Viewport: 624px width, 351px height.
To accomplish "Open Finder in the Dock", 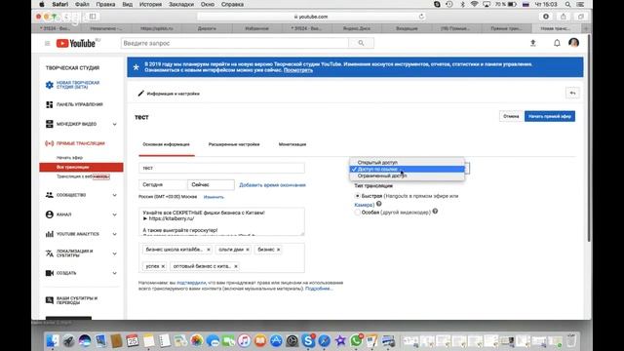I will pos(52,340).
